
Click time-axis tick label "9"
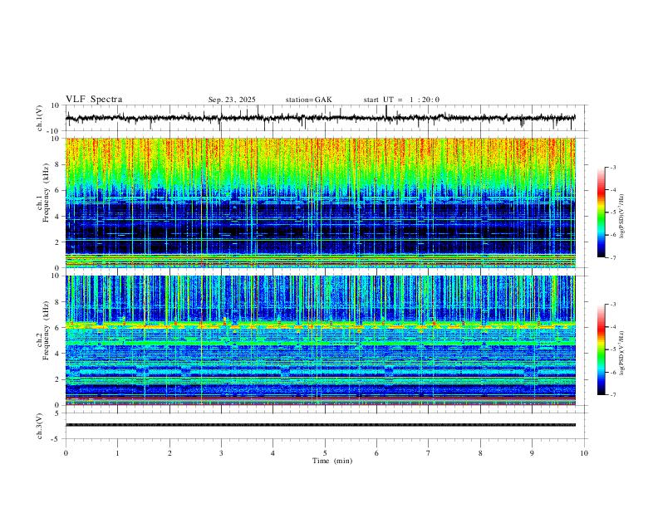pyautogui.click(x=532, y=453)
